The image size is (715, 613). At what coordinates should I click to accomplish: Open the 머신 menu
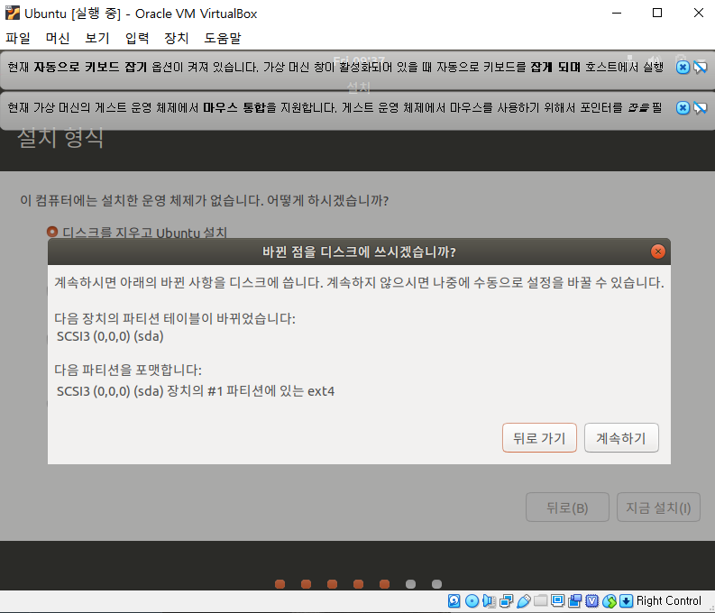click(x=58, y=38)
